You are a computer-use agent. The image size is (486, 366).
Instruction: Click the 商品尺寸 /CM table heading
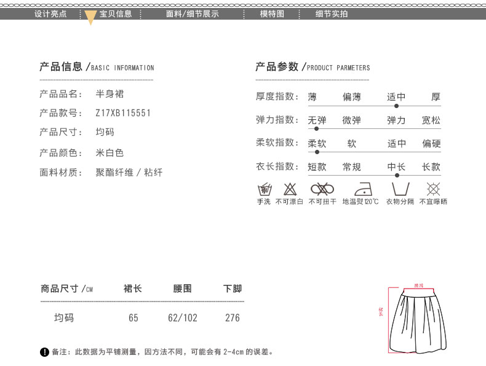click(x=66, y=289)
